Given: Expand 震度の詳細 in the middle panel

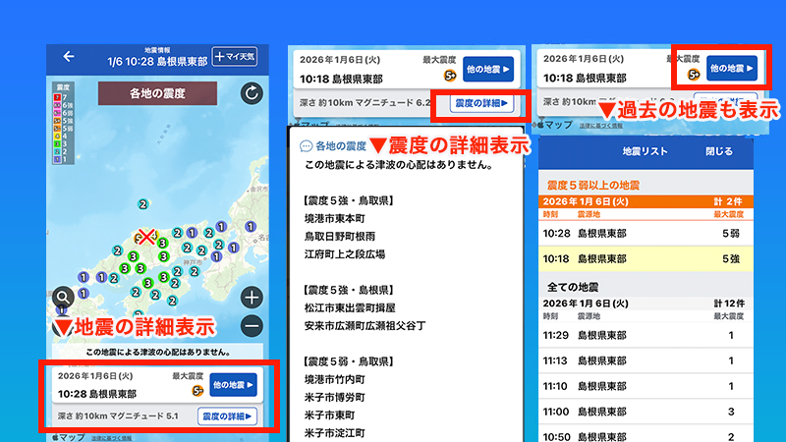Looking at the screenshot, I should pos(481,103).
